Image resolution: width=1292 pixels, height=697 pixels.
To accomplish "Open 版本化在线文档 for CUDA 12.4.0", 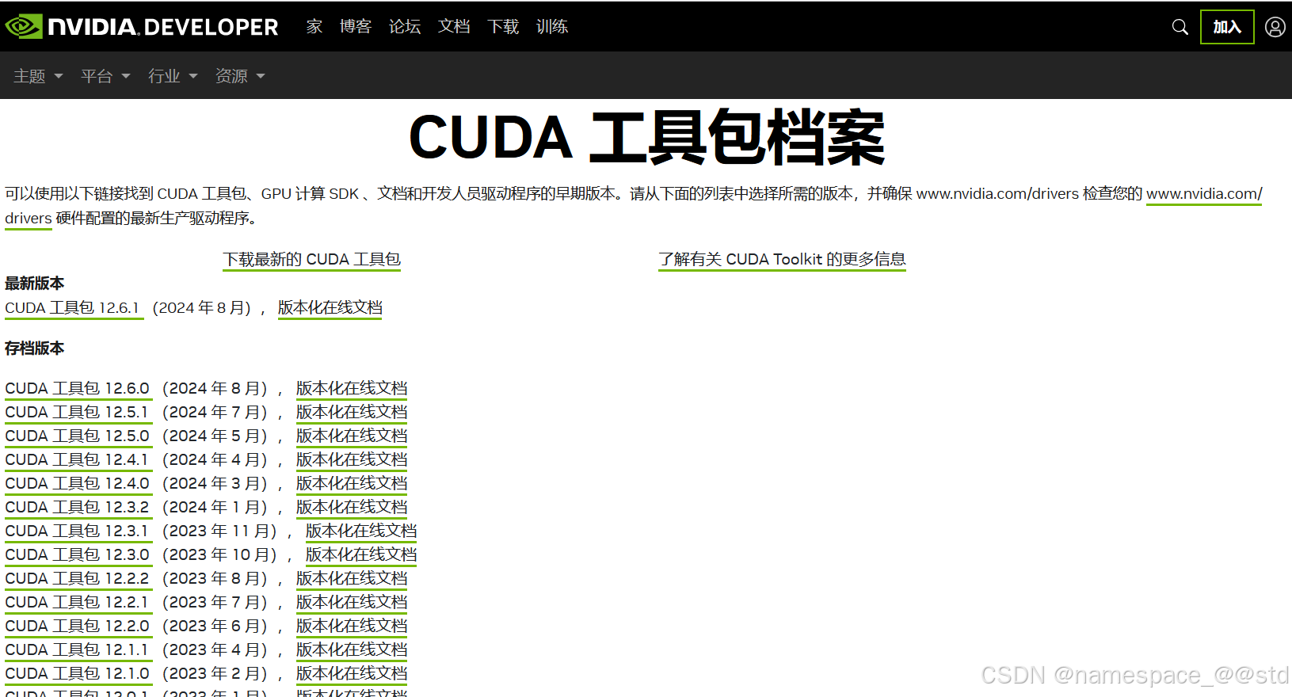I will (352, 484).
